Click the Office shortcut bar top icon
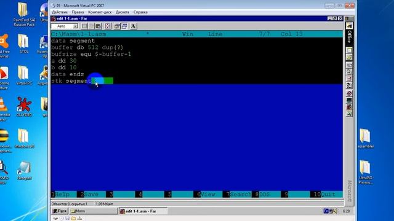394x221 pixels. 349,26
